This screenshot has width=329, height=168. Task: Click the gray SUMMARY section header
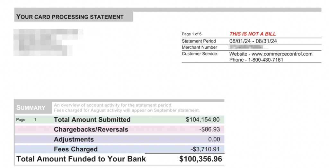[x=31, y=108]
